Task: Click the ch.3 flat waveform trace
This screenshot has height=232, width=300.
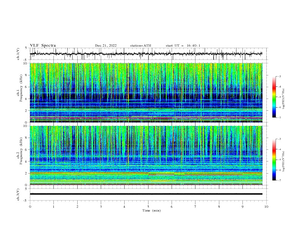Action: pos(146,194)
